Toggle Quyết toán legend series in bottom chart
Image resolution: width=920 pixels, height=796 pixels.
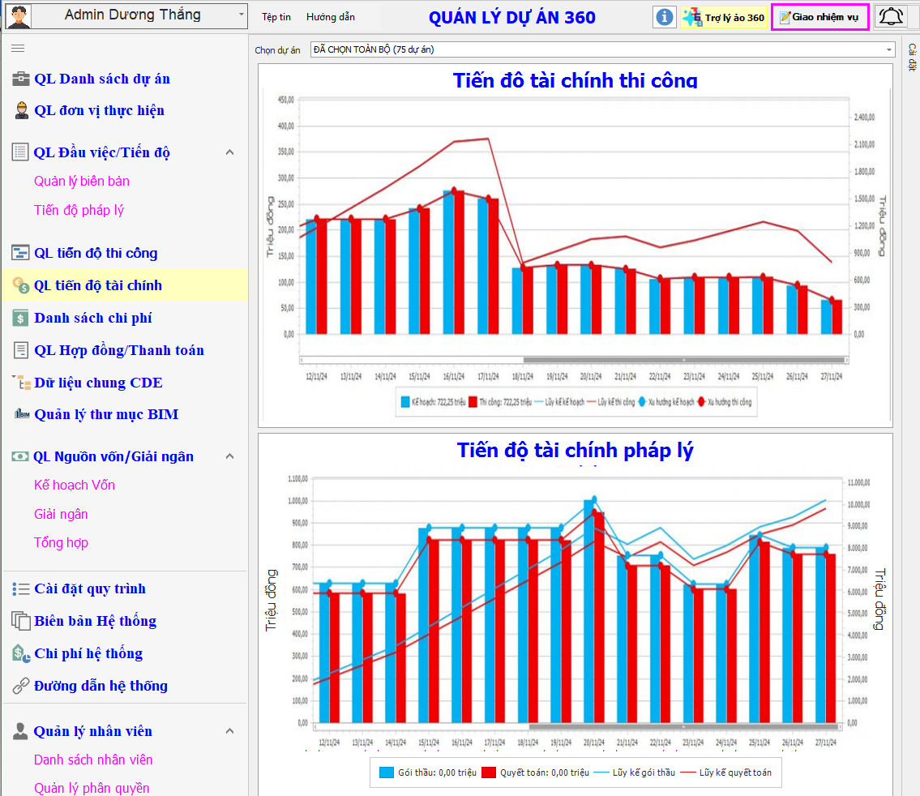click(489, 772)
